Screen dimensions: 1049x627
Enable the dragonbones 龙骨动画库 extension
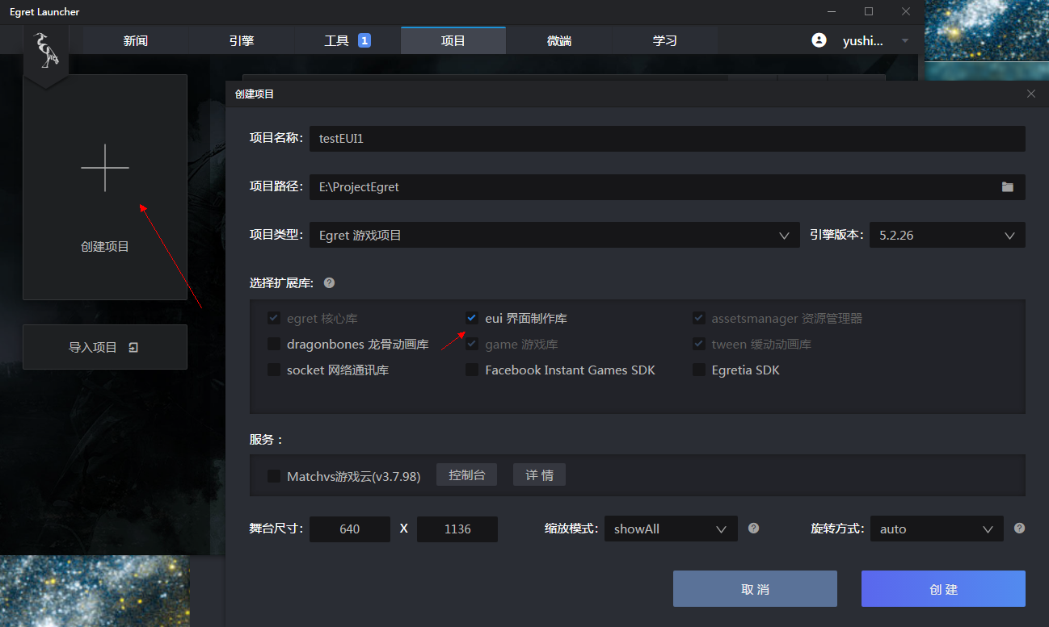273,344
